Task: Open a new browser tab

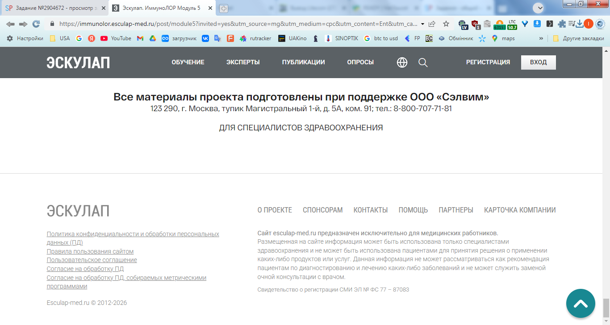Action: coord(224,8)
